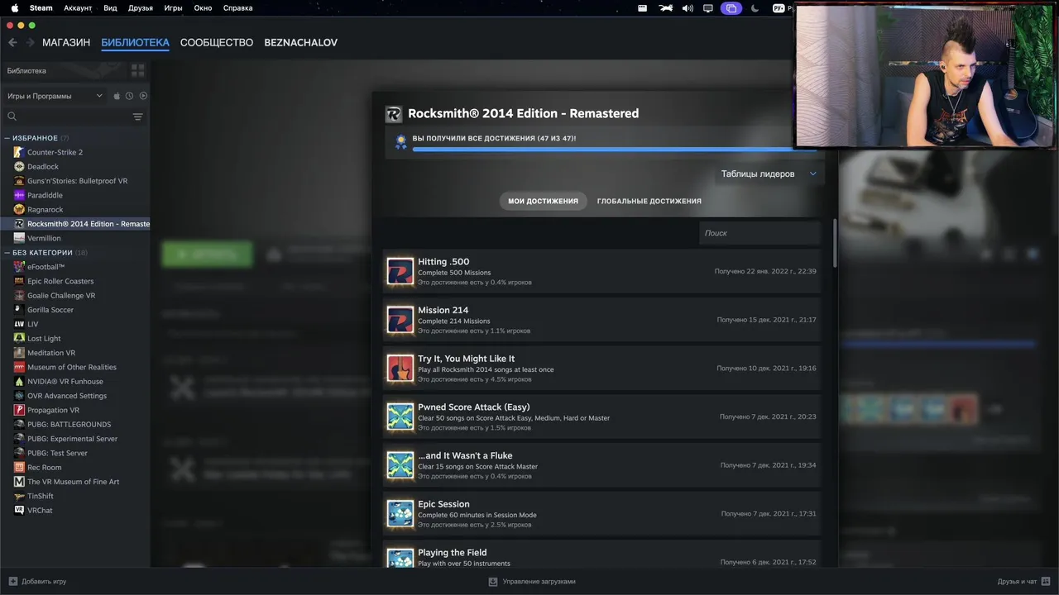The width and height of the screenshot is (1059, 595).
Task: Click the Propagation VR game icon
Action: coord(19,410)
